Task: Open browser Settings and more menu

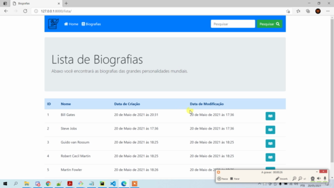Action: point(328,11)
